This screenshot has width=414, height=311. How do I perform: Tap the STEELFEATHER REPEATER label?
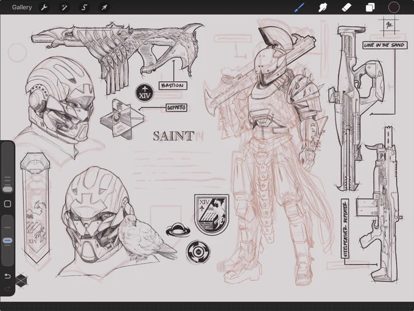click(345, 229)
